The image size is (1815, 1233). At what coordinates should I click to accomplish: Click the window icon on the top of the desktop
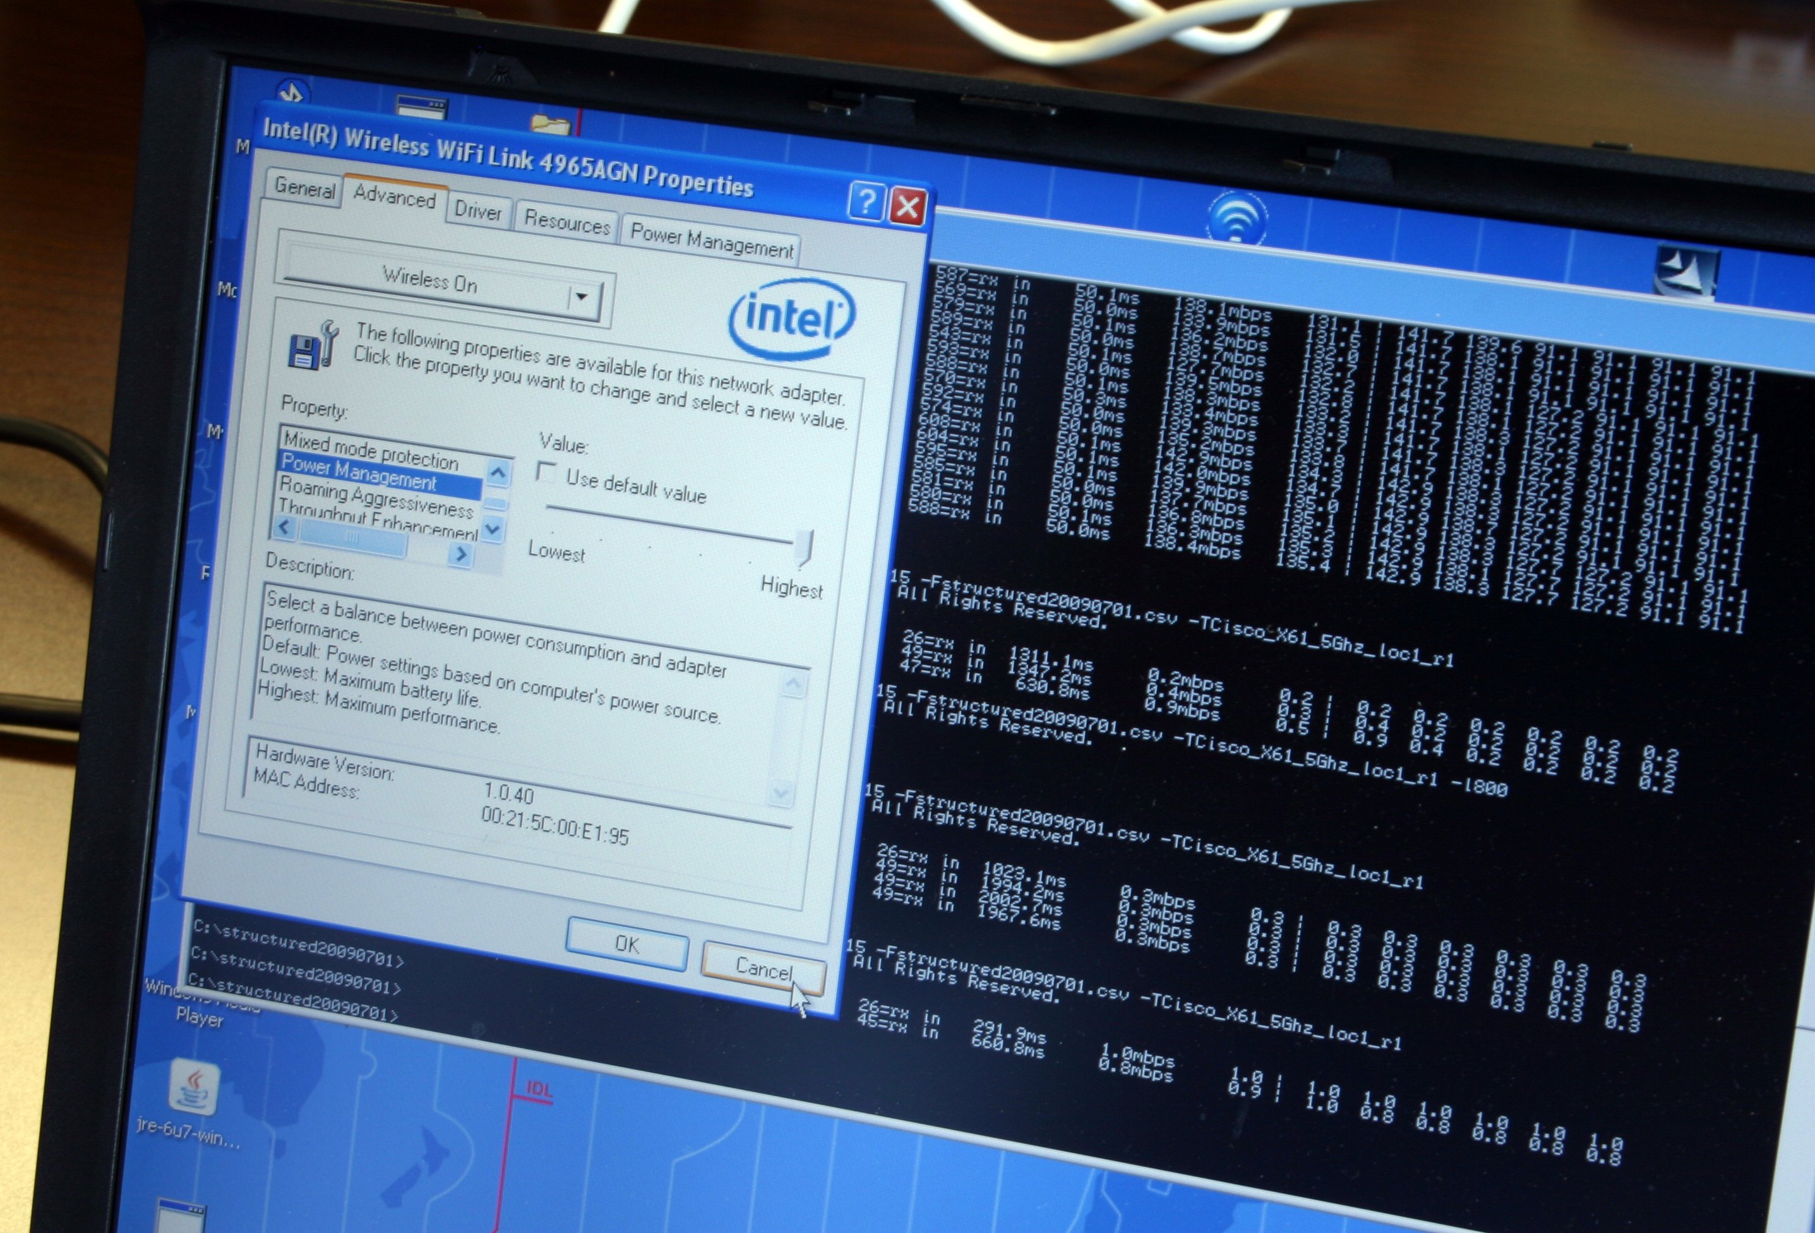[421, 107]
